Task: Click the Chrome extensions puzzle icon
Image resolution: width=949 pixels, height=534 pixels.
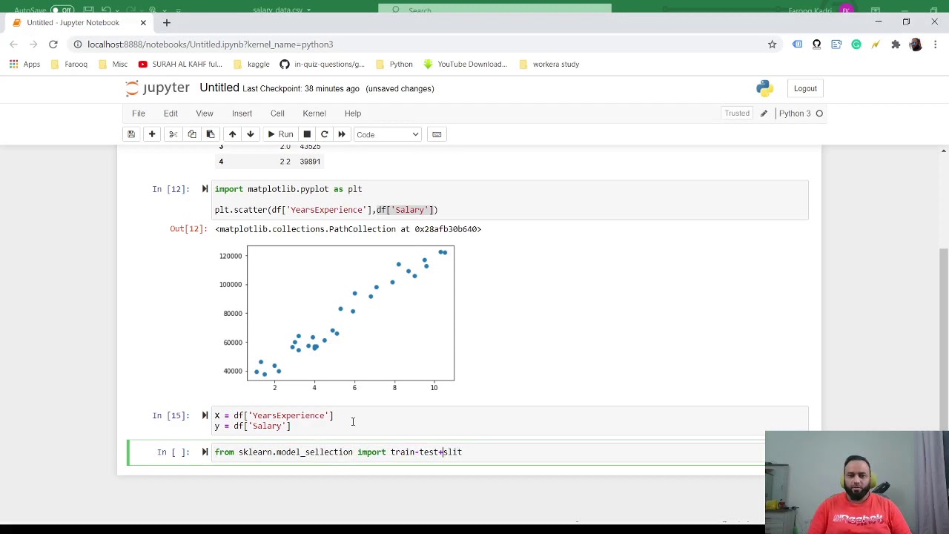Action: click(x=896, y=44)
